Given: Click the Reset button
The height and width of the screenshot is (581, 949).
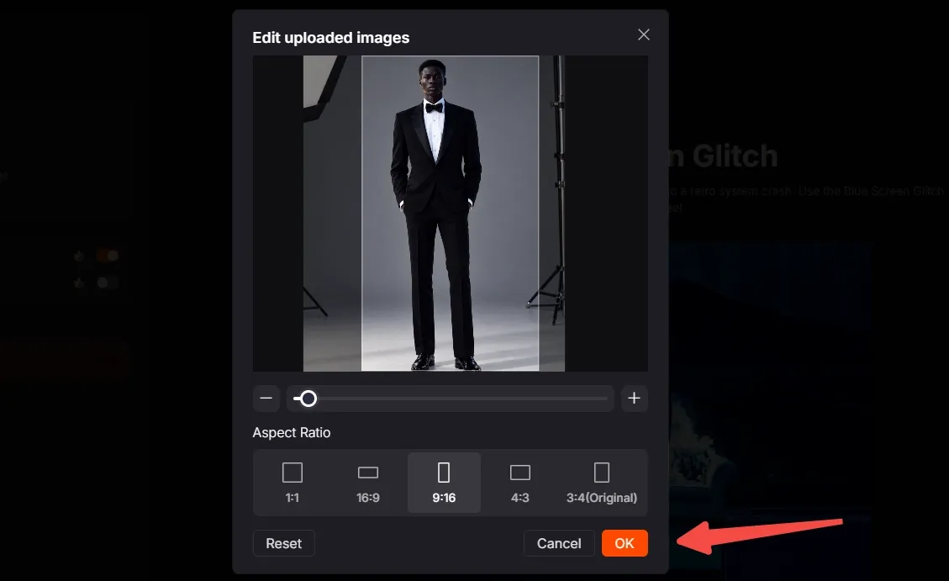Looking at the screenshot, I should 284,543.
